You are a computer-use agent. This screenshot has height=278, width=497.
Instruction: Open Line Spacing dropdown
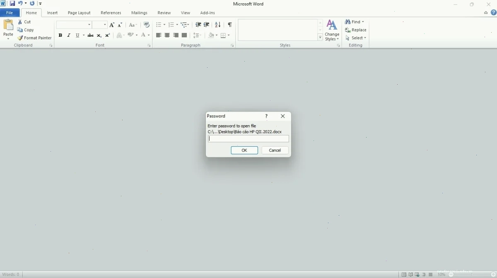pos(198,36)
